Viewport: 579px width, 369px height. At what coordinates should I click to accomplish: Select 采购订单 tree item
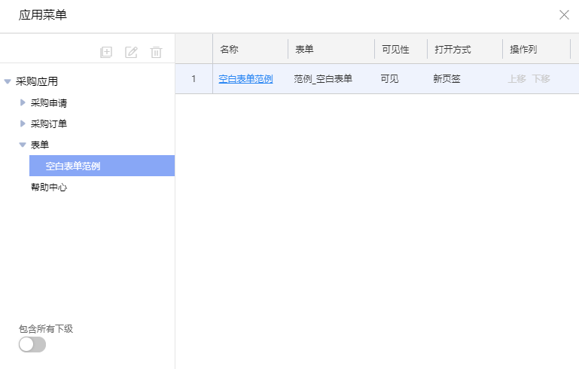tap(49, 124)
